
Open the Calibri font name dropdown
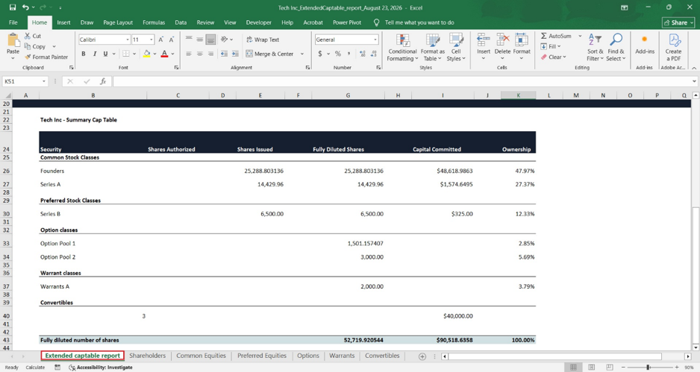[x=127, y=40]
